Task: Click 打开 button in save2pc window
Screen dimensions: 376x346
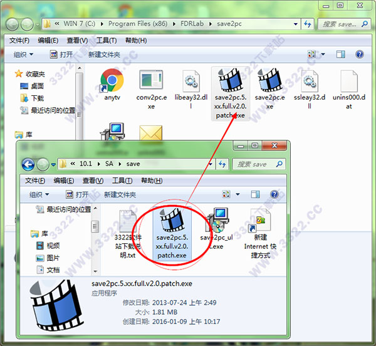Action: 61,55
